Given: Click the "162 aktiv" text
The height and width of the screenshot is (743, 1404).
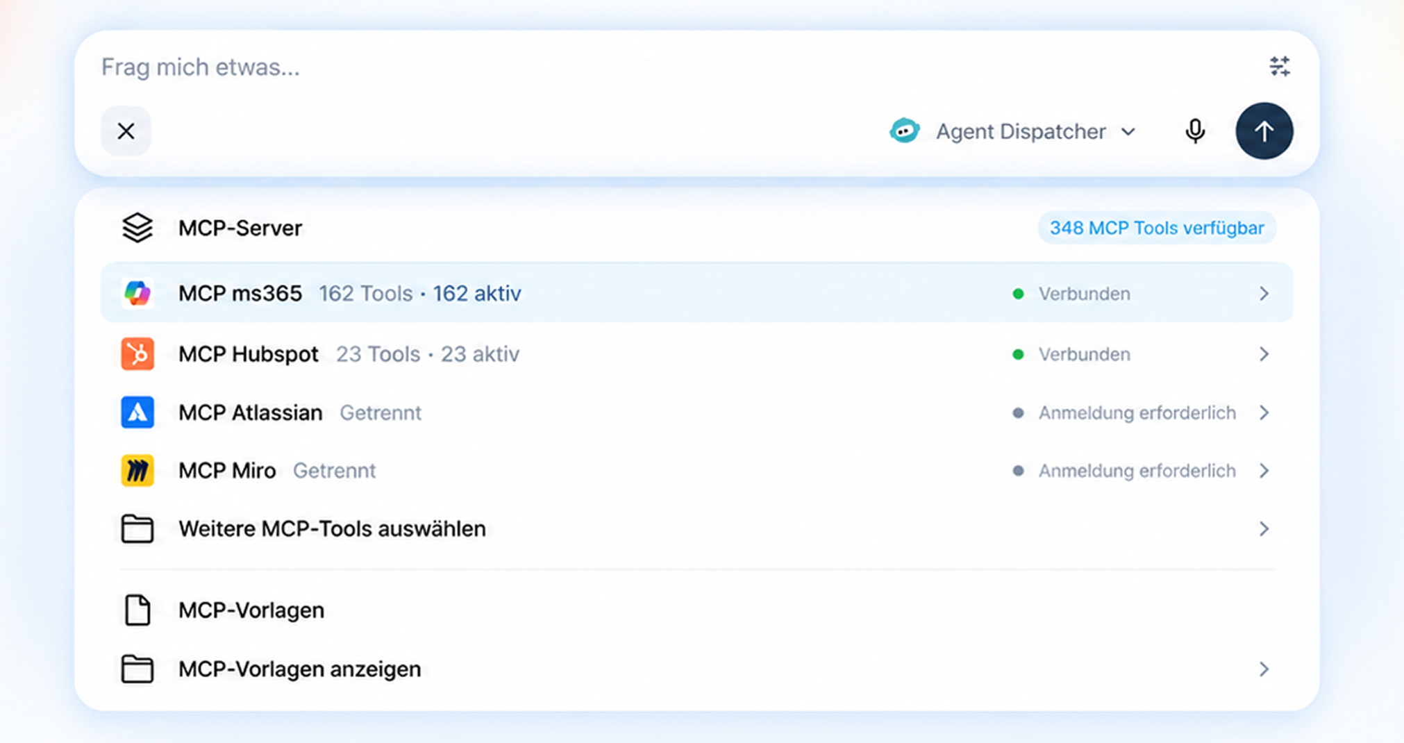Looking at the screenshot, I should 477,294.
